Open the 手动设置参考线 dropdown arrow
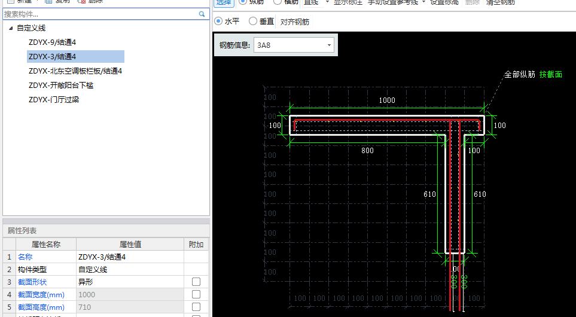Viewport: 576px width, 317px height. (x=423, y=2)
